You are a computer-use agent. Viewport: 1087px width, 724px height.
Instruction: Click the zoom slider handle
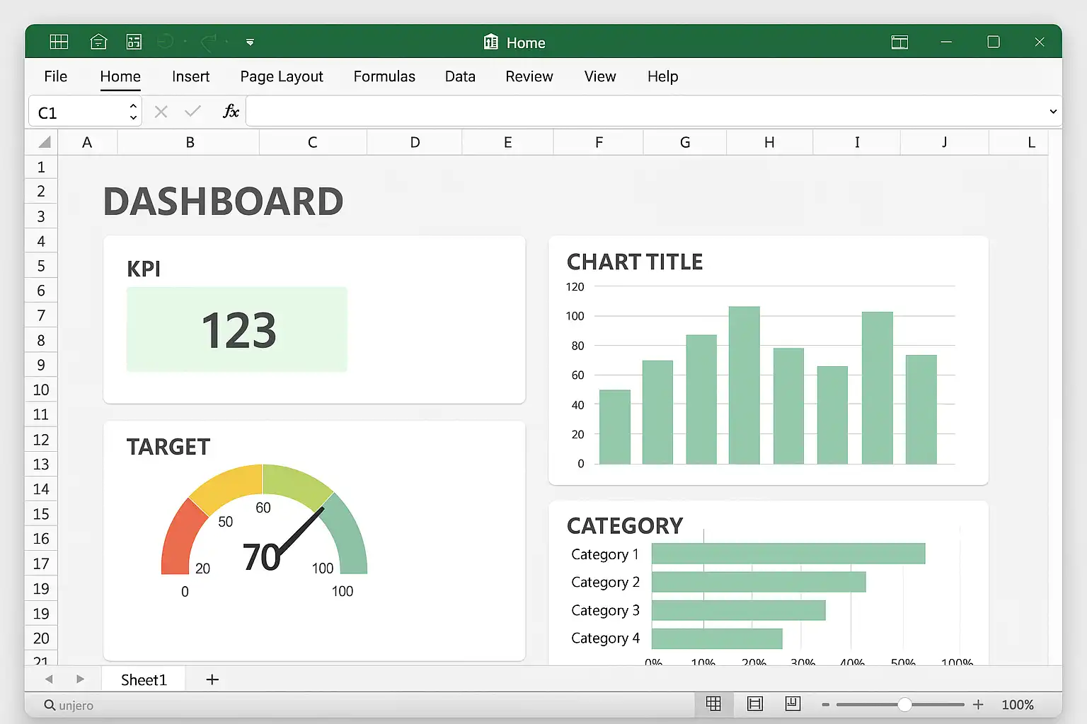point(904,704)
